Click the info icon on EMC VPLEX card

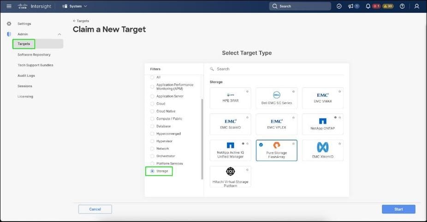click(x=294, y=117)
